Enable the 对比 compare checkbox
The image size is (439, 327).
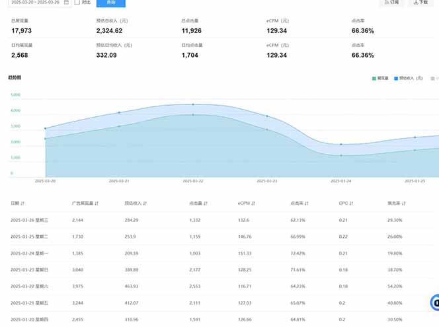coord(77,3)
